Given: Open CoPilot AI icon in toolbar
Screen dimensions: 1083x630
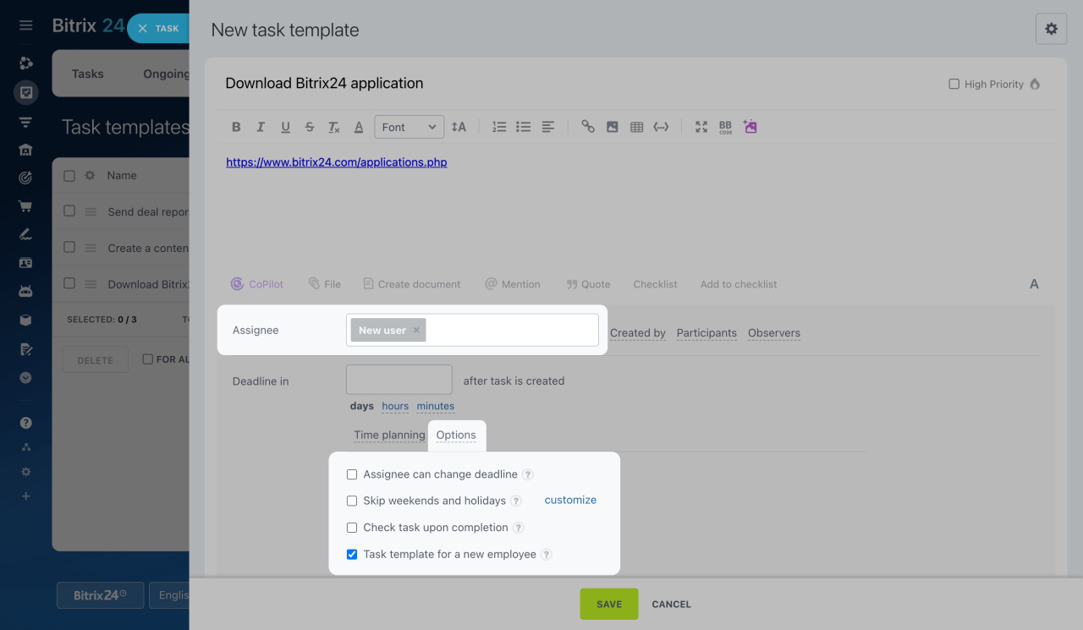Looking at the screenshot, I should coord(750,127).
